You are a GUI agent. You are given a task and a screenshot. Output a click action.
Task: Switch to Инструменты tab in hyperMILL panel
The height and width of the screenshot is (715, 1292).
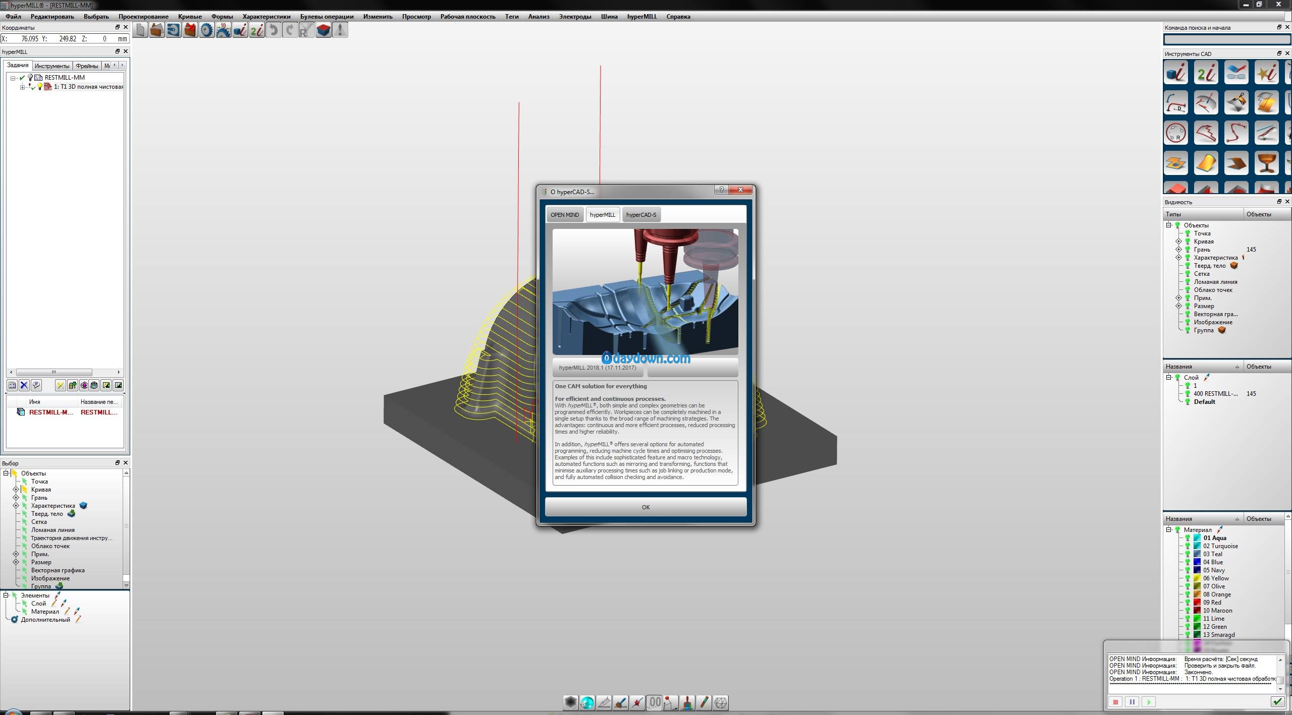pos(52,66)
